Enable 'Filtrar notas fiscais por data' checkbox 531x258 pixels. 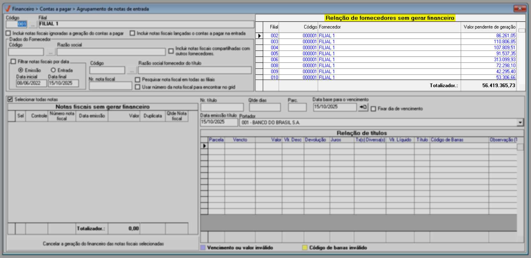(x=13, y=62)
